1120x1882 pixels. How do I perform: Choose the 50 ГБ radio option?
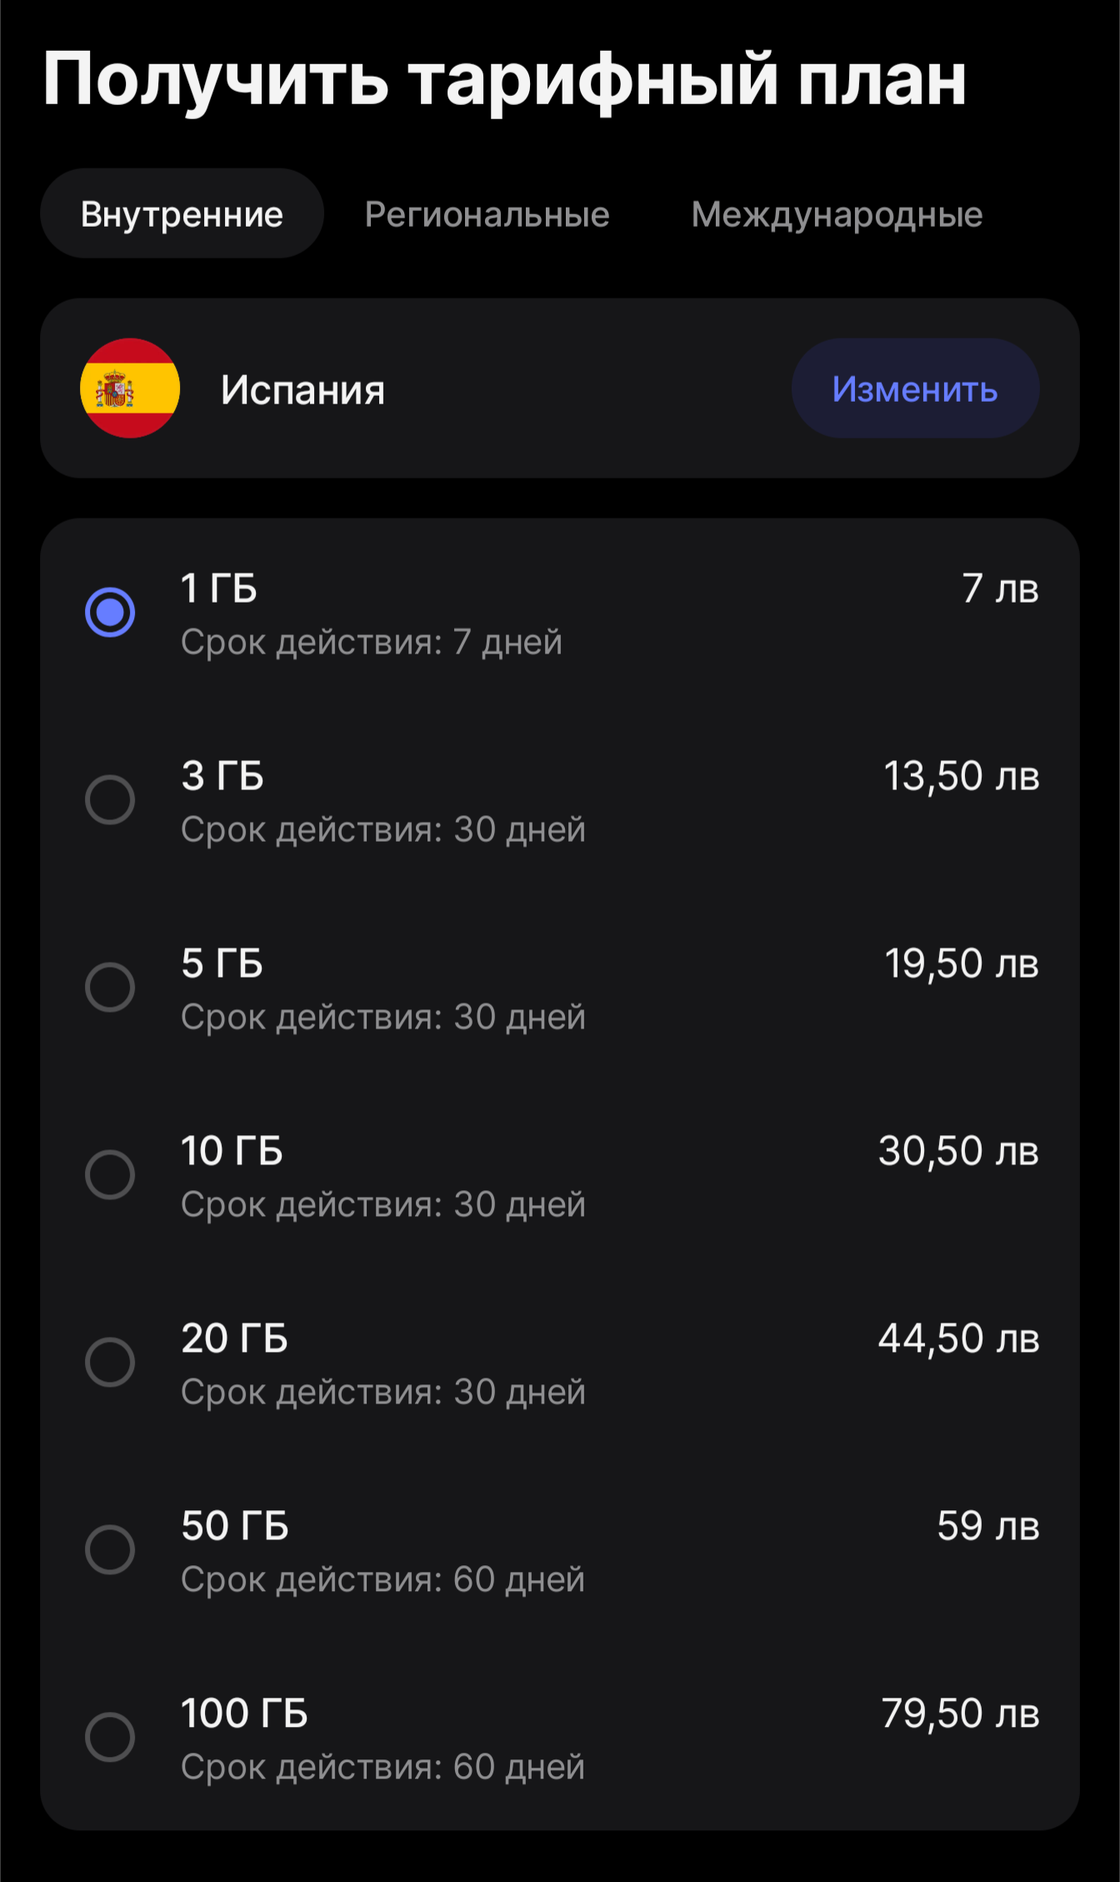click(110, 1550)
